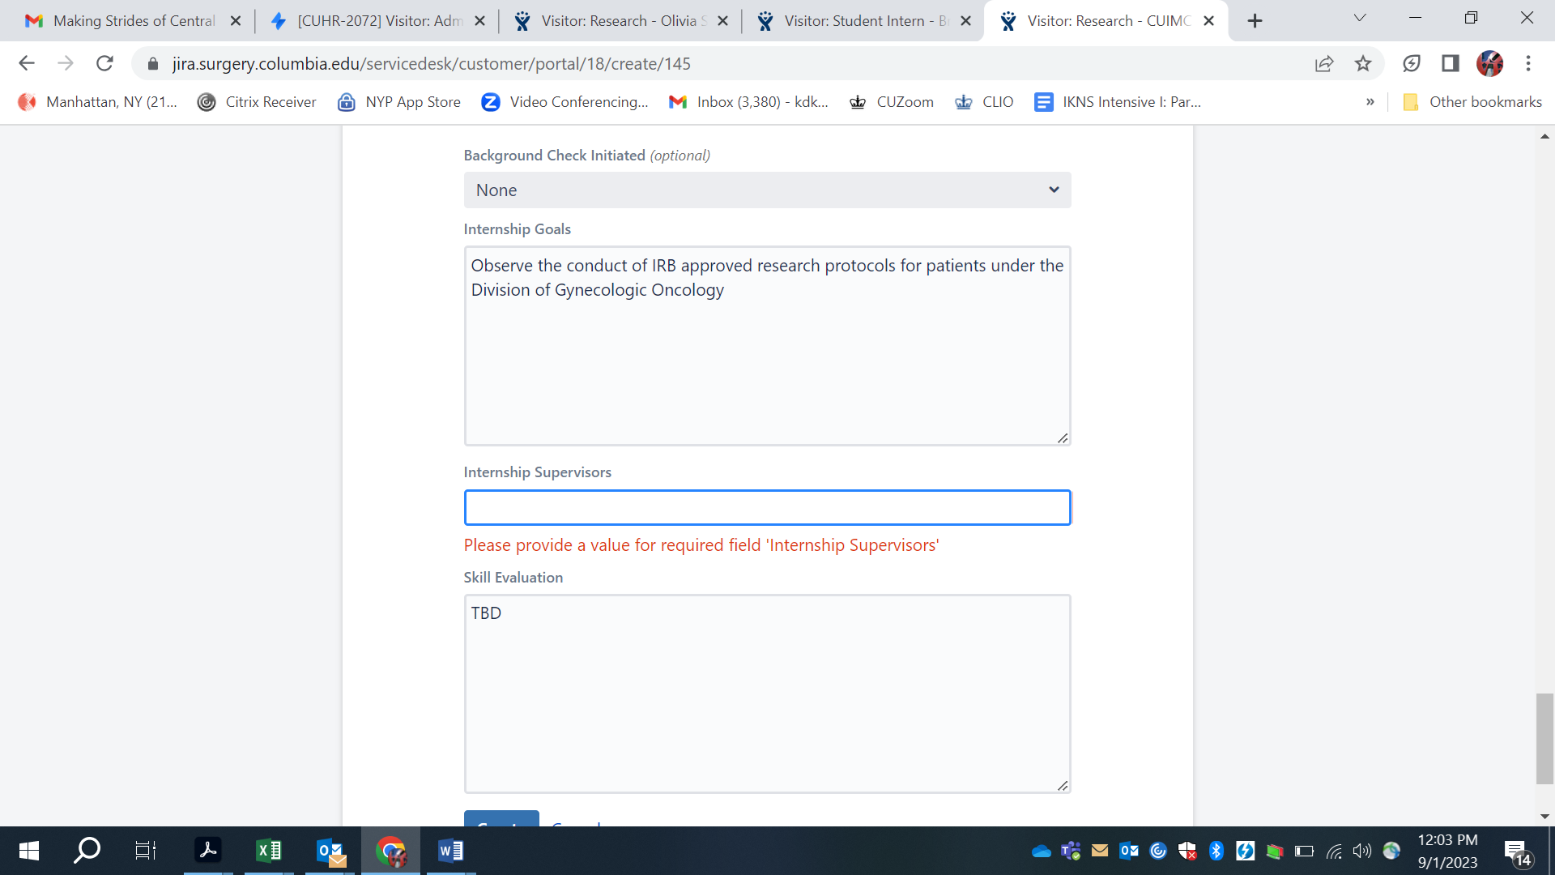Open the browser side panel icon
This screenshot has width=1555, height=875.
point(1450,63)
